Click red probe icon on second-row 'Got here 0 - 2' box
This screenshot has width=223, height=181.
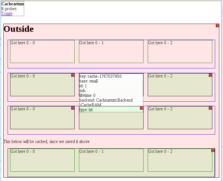coord(210,75)
